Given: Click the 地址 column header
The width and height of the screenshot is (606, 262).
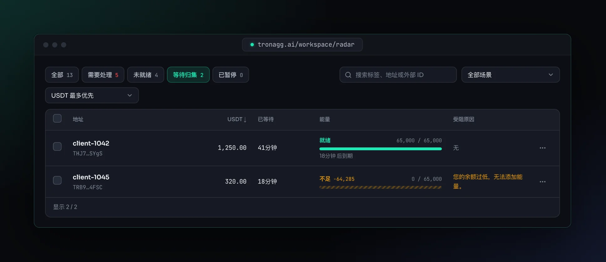Looking at the screenshot, I should [78, 119].
